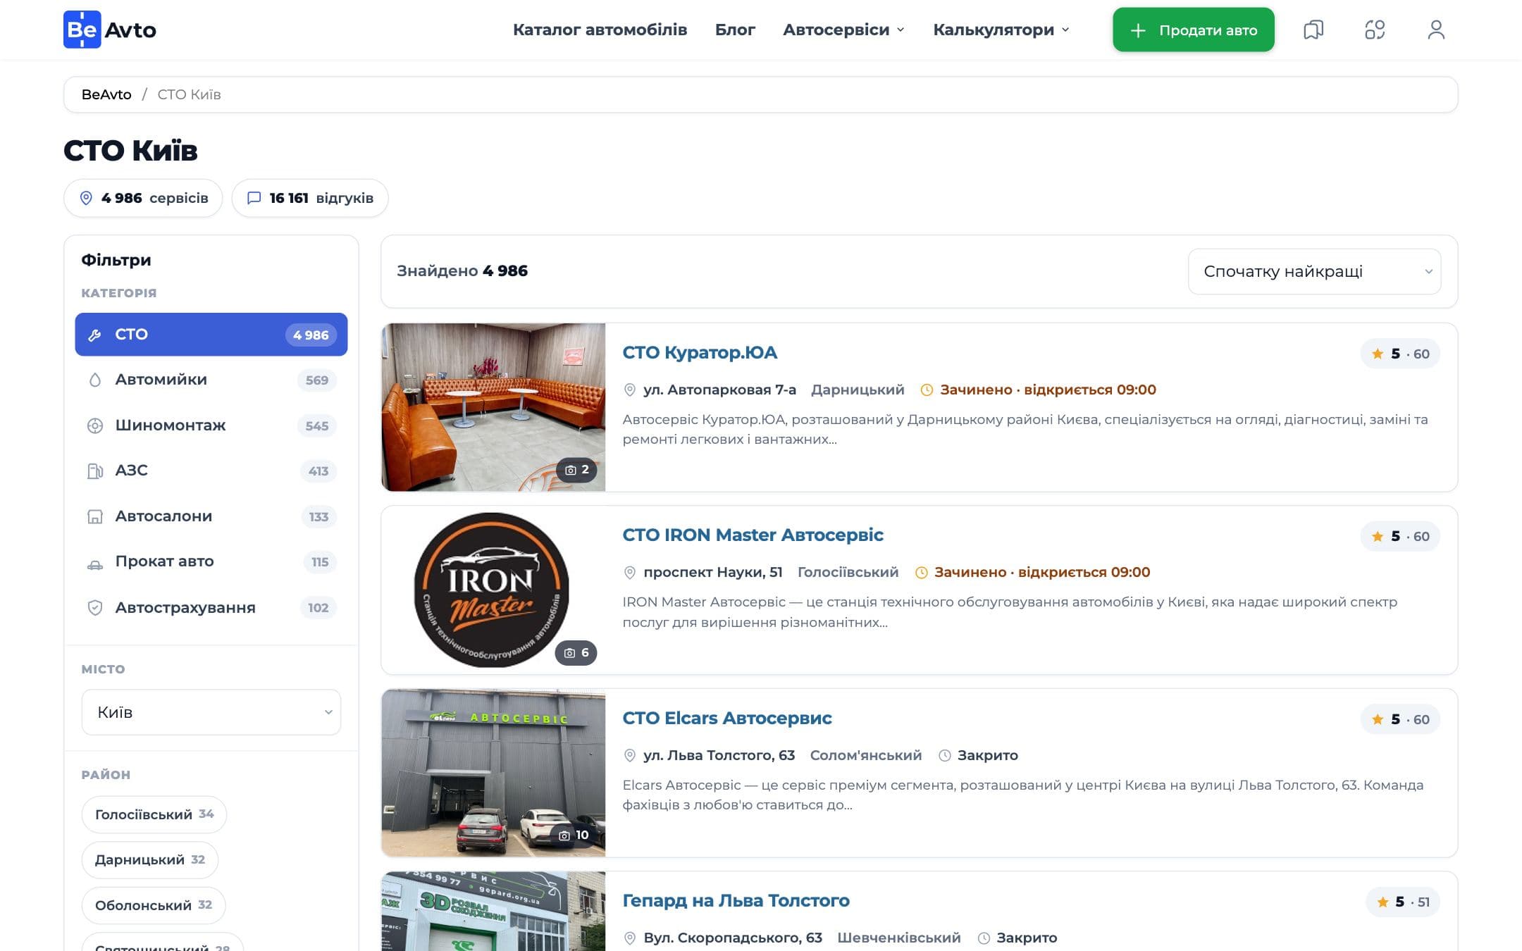
Task: Open the Elcars building photo
Action: tap(493, 773)
